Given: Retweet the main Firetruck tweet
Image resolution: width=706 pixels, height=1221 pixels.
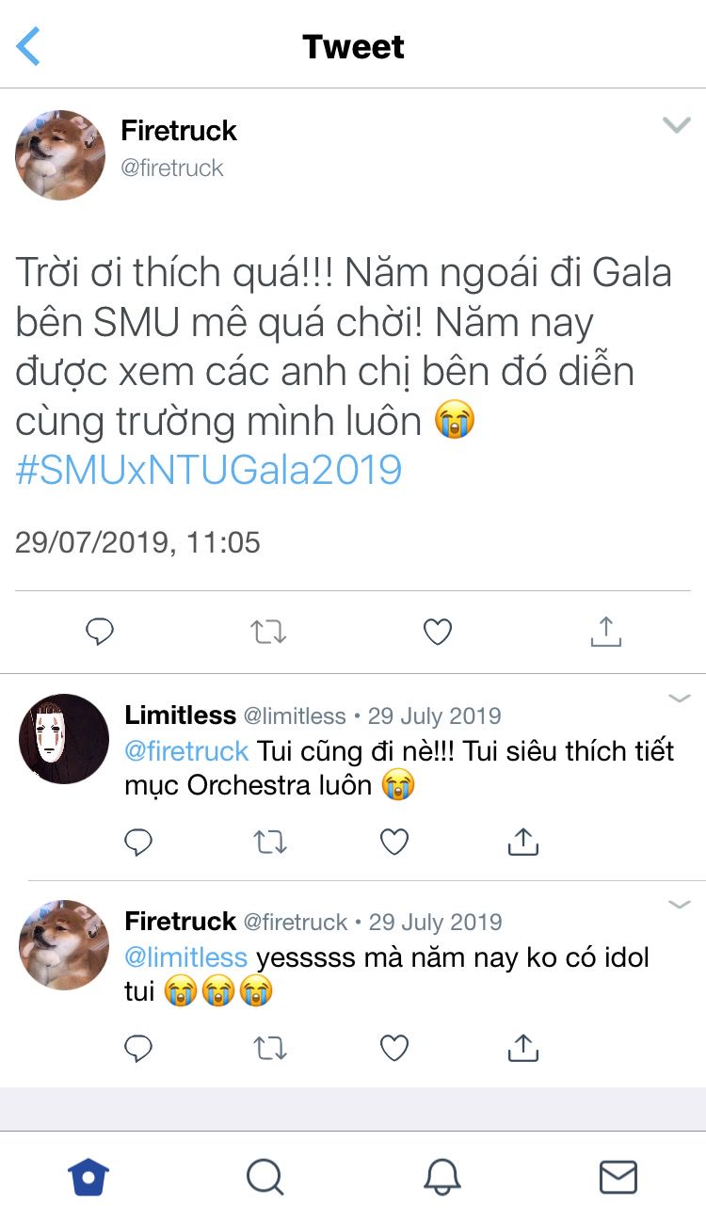Looking at the screenshot, I should (x=268, y=632).
